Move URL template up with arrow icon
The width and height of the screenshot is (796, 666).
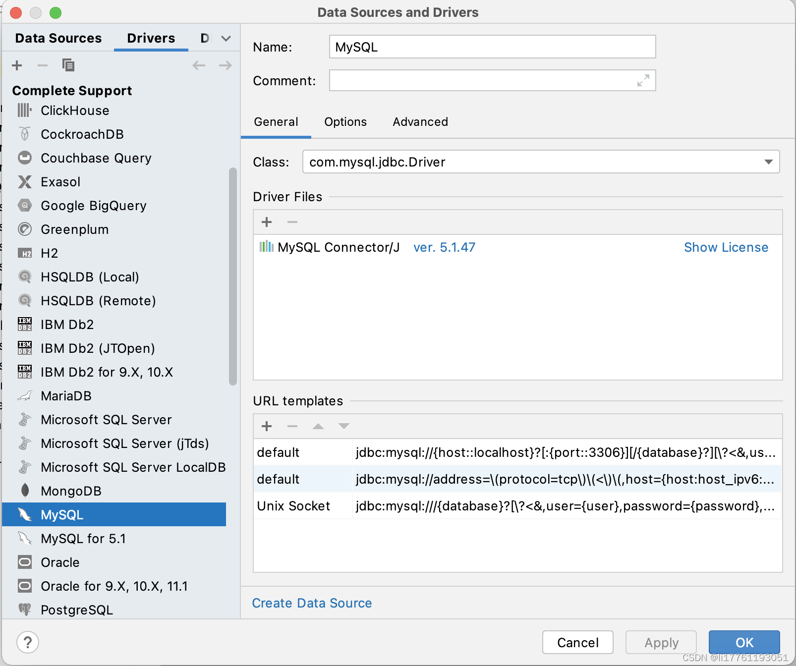(318, 426)
